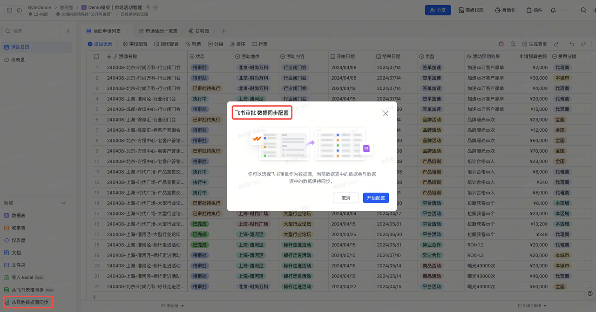Screen dimensions: 596x312
Task: Click the notification bell icon
Action: (553, 10)
